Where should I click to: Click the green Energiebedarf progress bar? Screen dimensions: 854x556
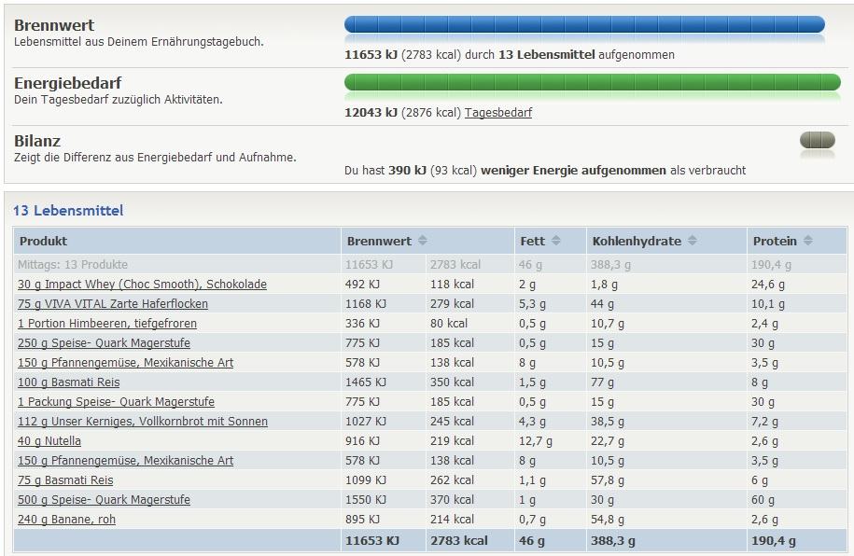(x=593, y=82)
